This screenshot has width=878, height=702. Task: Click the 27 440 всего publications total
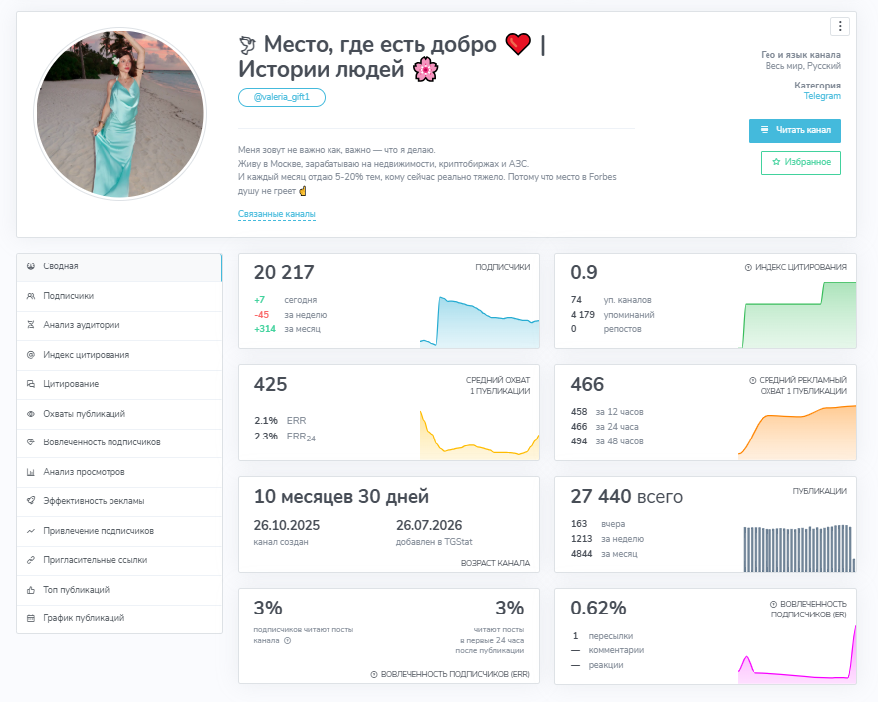coord(626,497)
